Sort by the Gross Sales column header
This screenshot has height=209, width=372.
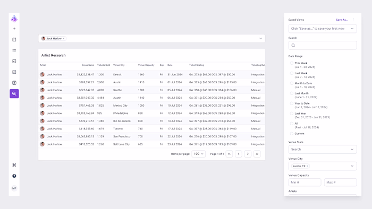pyautogui.click(x=88, y=65)
